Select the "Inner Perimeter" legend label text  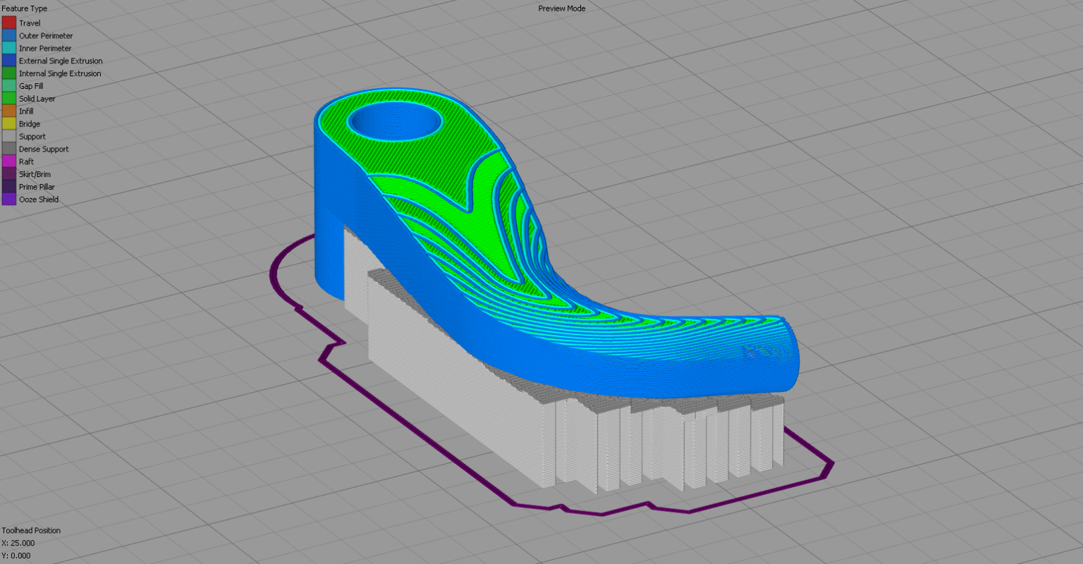point(45,49)
